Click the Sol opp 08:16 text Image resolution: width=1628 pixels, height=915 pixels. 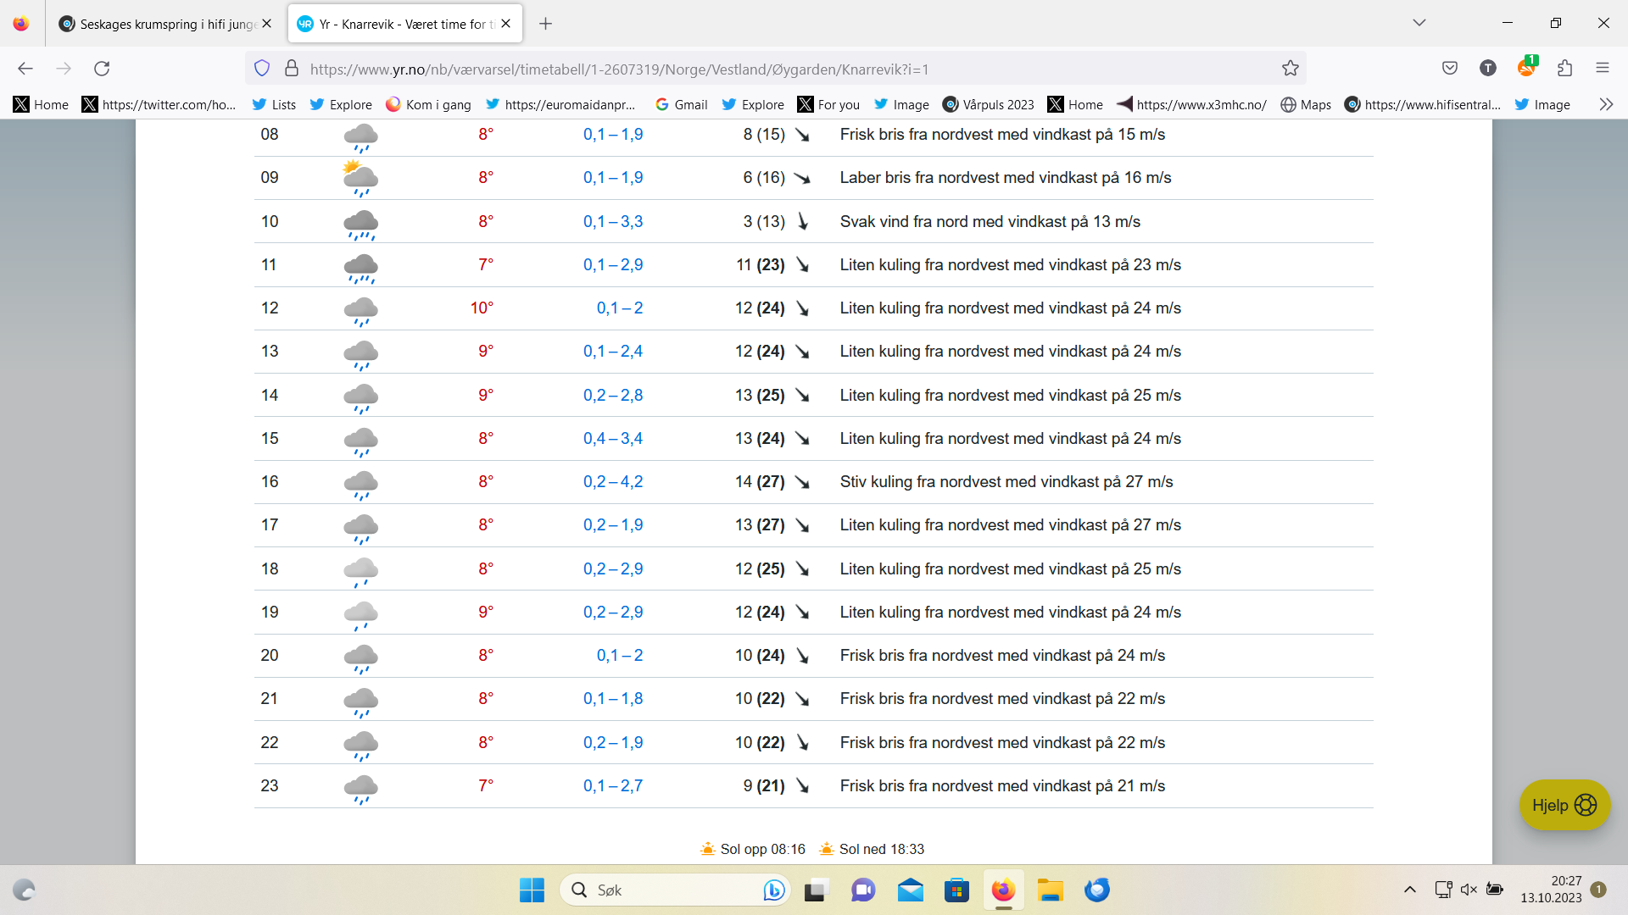coord(762,849)
